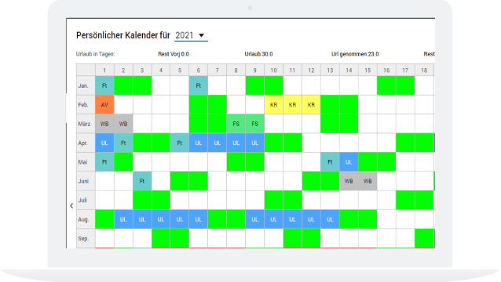Click the green cell on Mai day 8

(236, 162)
